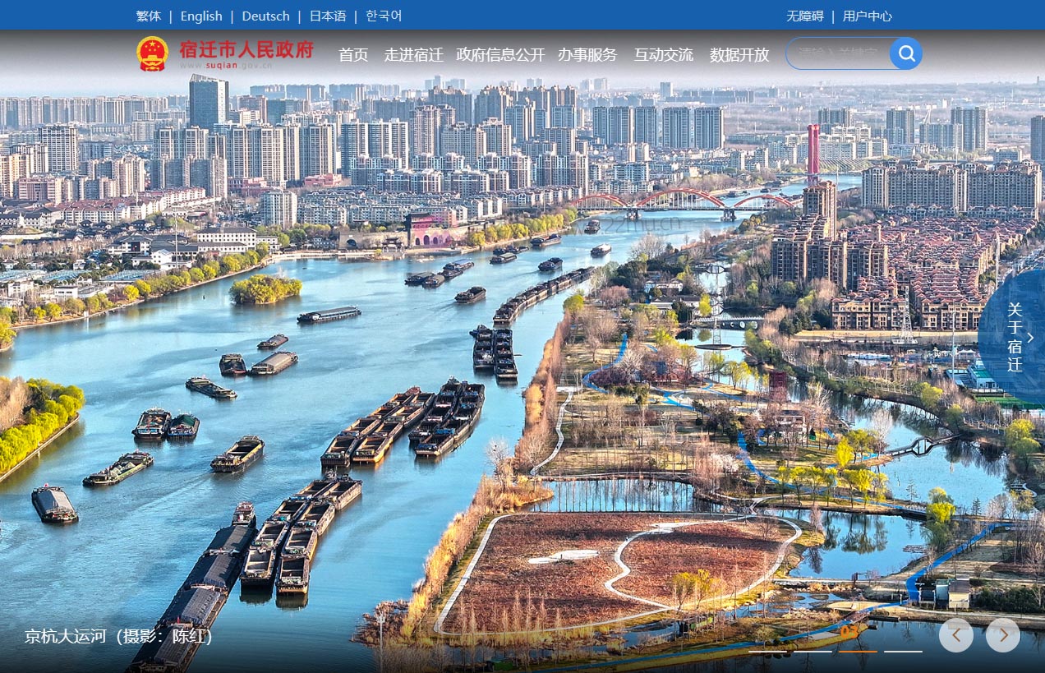Screen dimensions: 1045x673
Task: Advance to the next slide arrow
Action: click(1002, 635)
